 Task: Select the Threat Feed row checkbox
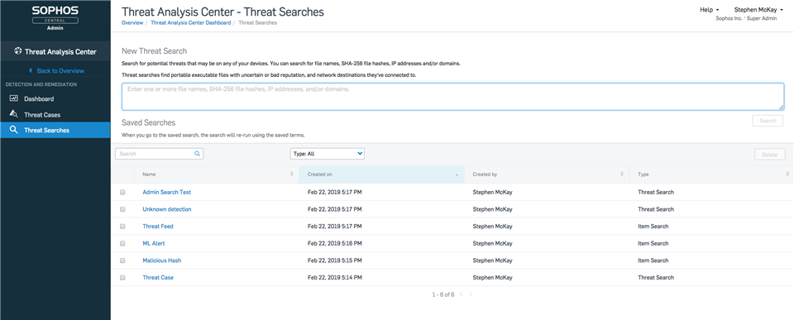click(122, 227)
